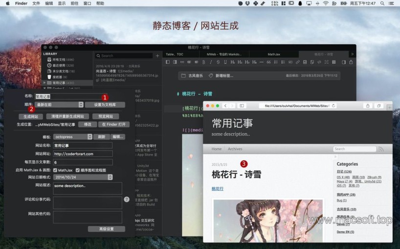Click the 高级设置 button
The height and width of the screenshot is (249, 400).
coord(106,229)
